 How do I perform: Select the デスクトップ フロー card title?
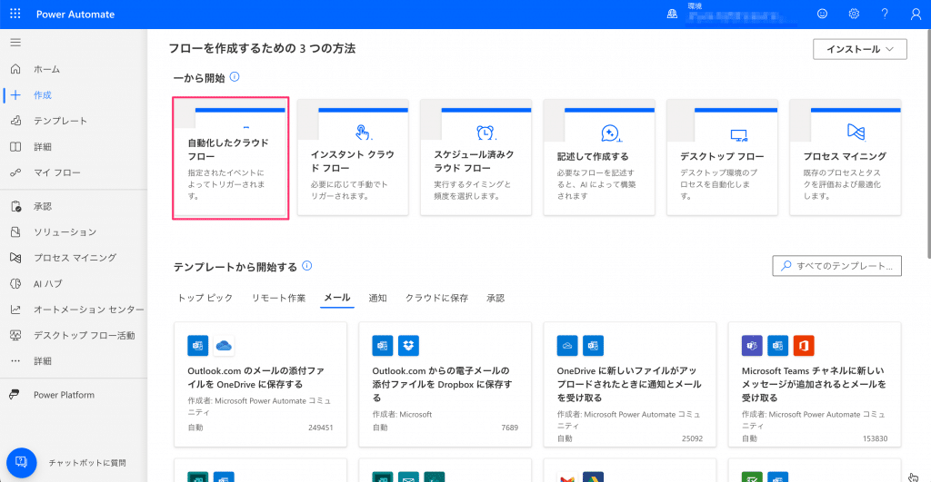pyautogui.click(x=722, y=156)
